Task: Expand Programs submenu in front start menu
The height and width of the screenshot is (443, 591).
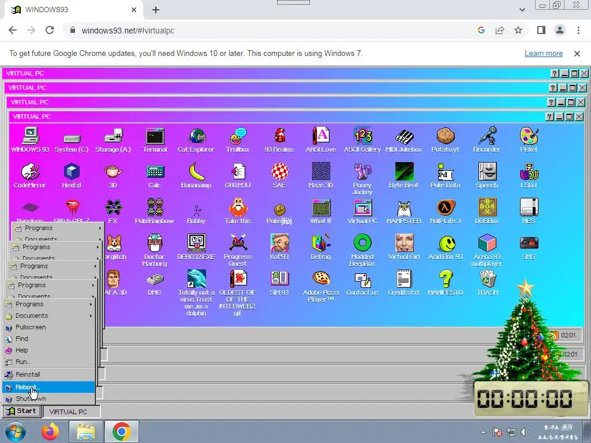Action: pos(48,305)
